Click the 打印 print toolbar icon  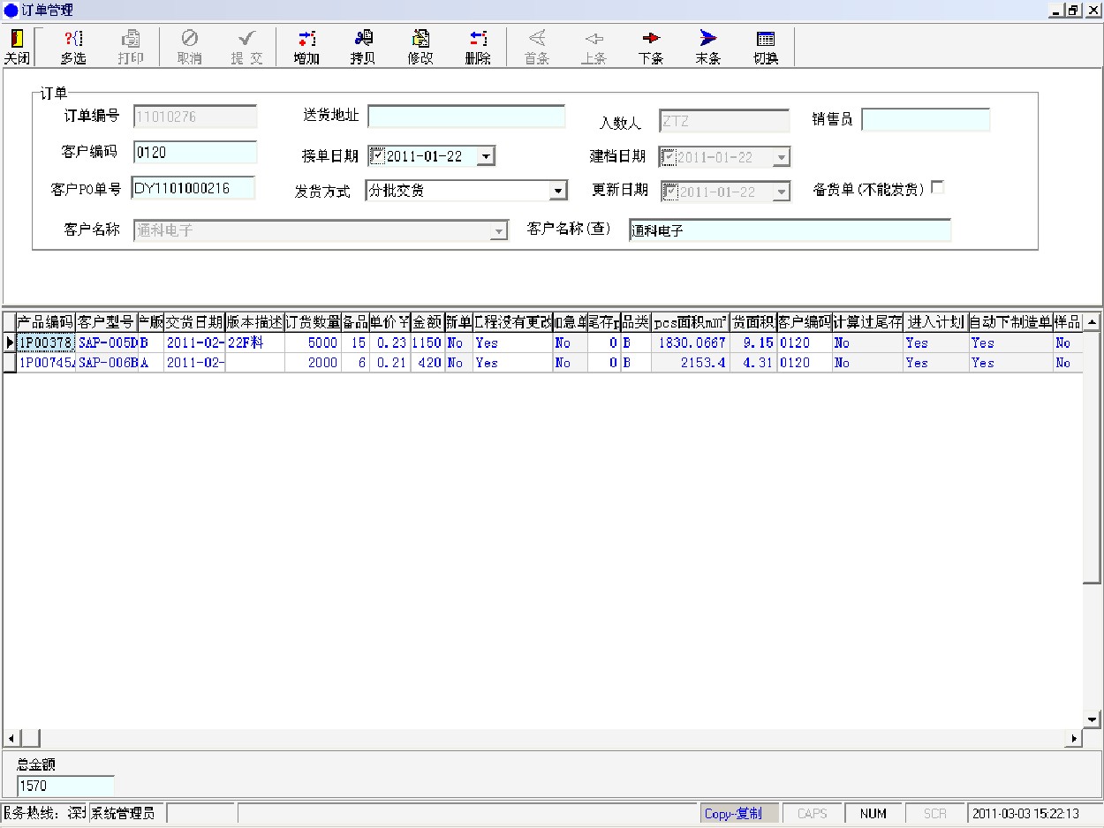(x=131, y=47)
